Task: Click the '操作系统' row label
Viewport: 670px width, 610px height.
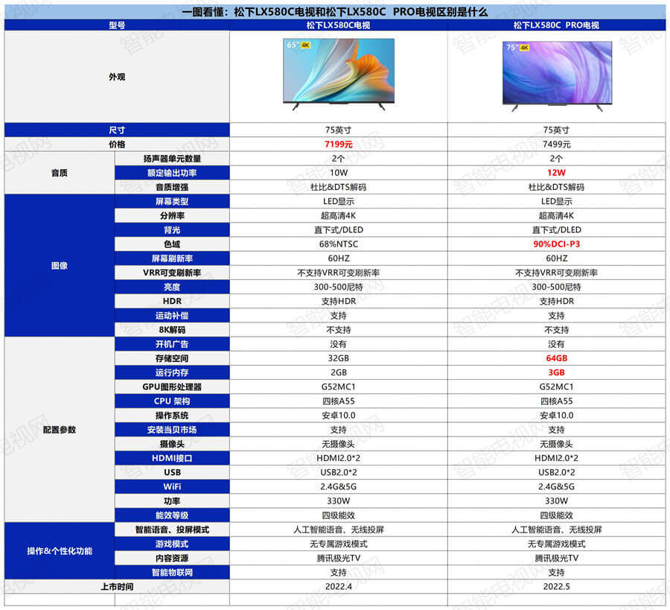Action: 172,415
